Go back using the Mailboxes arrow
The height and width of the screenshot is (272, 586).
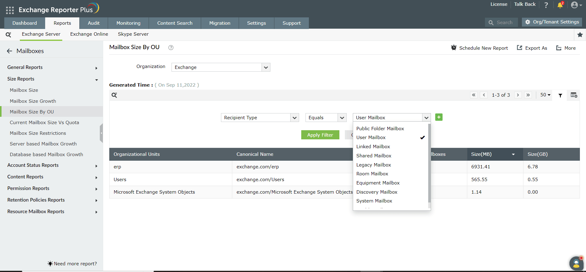point(9,51)
